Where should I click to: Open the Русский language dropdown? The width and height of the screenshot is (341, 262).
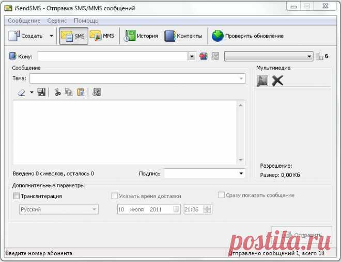pyautogui.click(x=59, y=209)
